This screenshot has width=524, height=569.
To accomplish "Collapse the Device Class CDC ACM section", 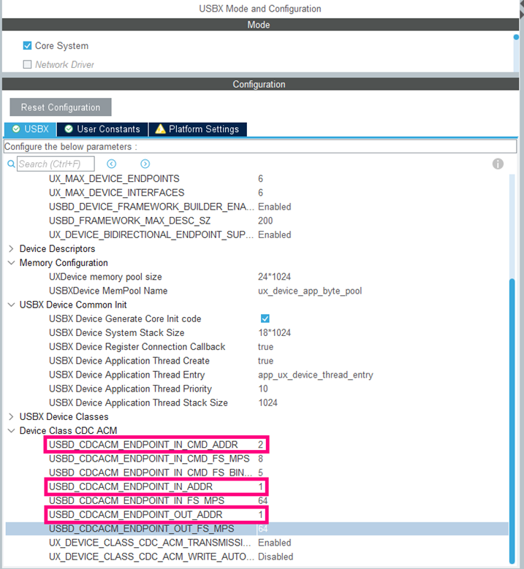I will click(x=11, y=431).
